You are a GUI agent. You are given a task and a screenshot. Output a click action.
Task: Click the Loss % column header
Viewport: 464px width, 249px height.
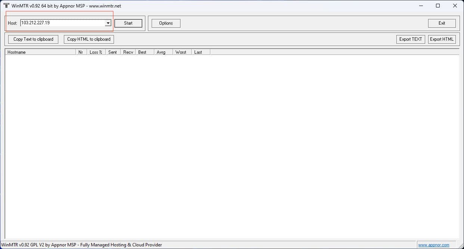click(96, 52)
